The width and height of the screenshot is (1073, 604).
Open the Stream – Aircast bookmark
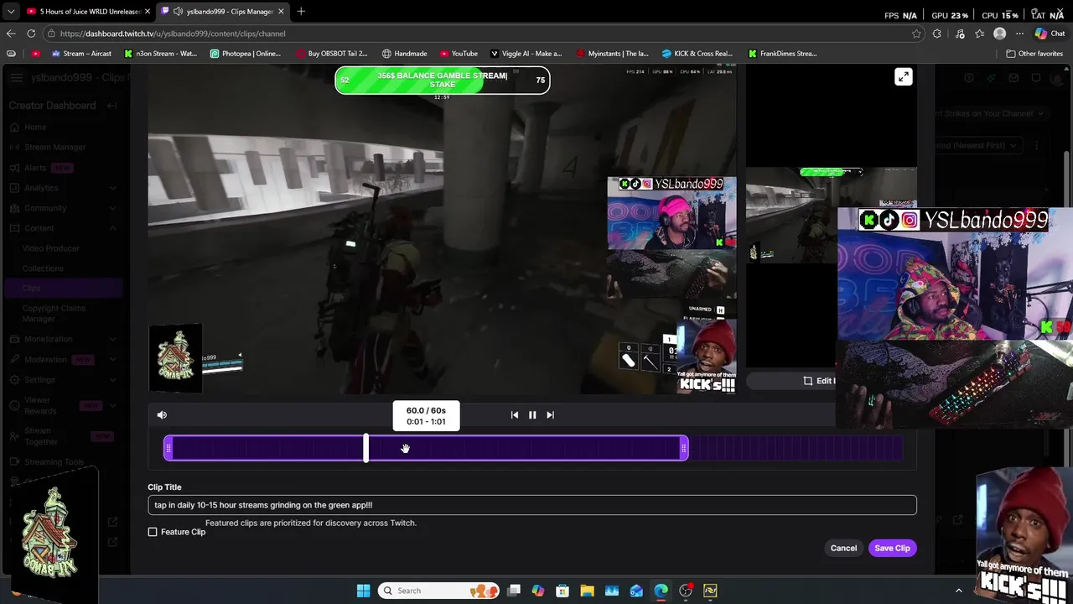(81, 54)
